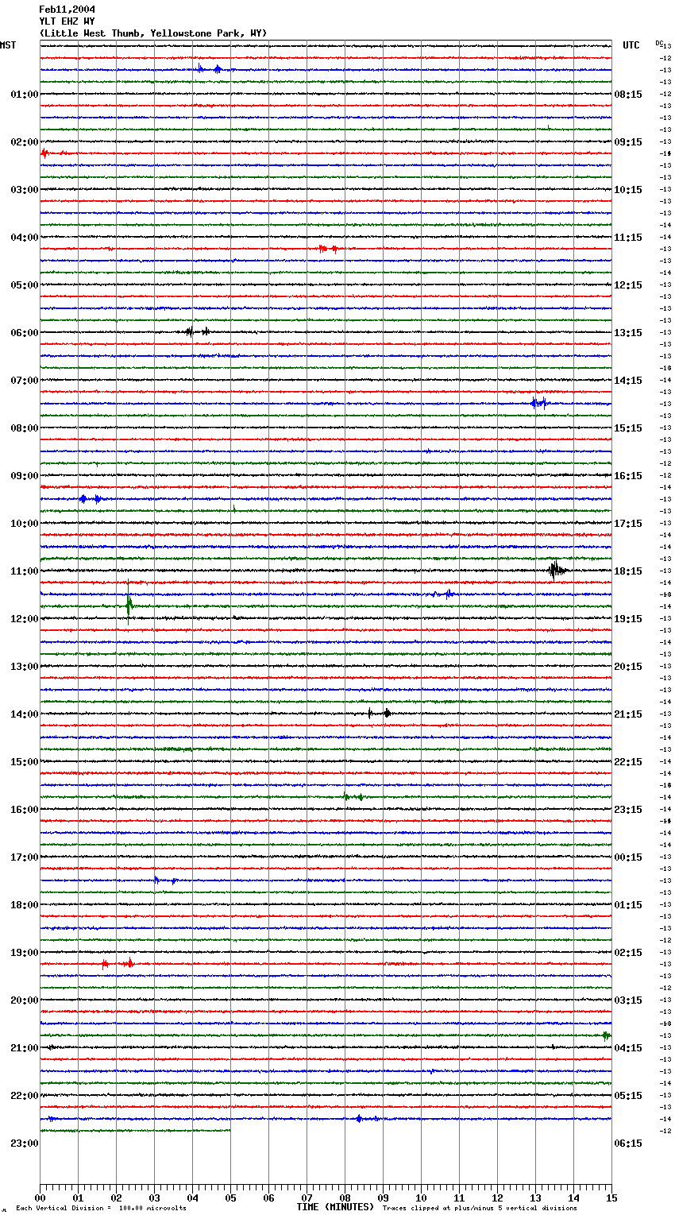
Task: Click minute 00 on the time axis
Action: click(x=40, y=1198)
